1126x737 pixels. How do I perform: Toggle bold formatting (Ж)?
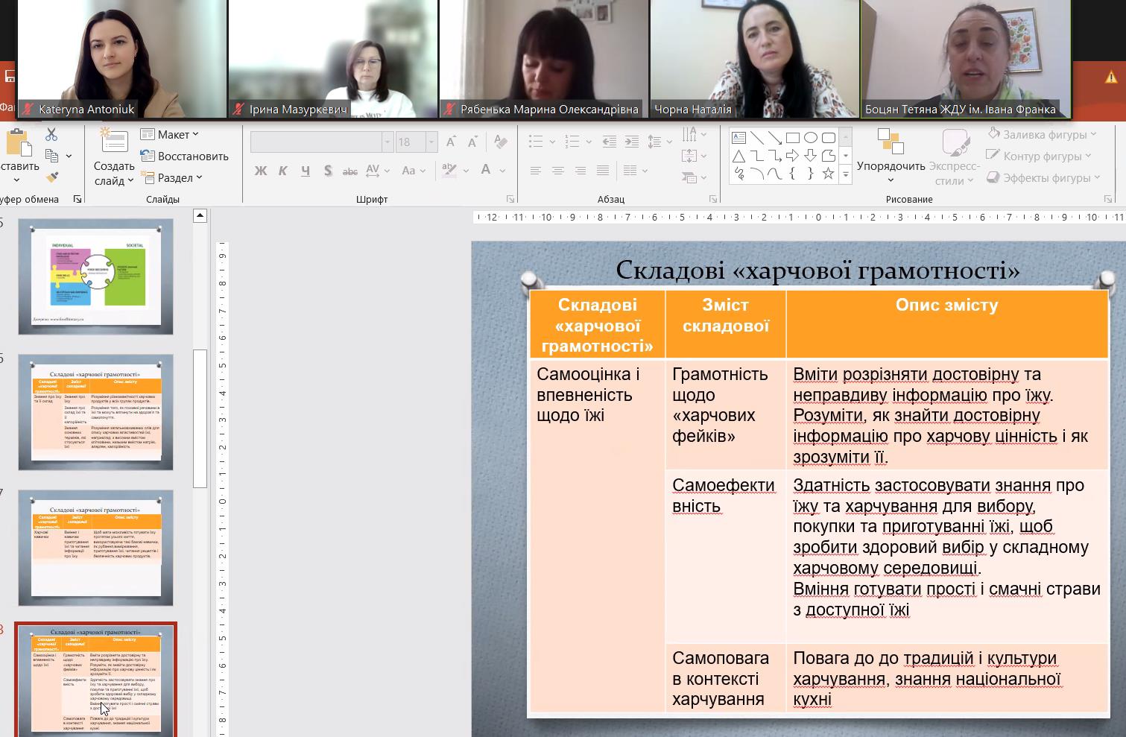pyautogui.click(x=261, y=171)
